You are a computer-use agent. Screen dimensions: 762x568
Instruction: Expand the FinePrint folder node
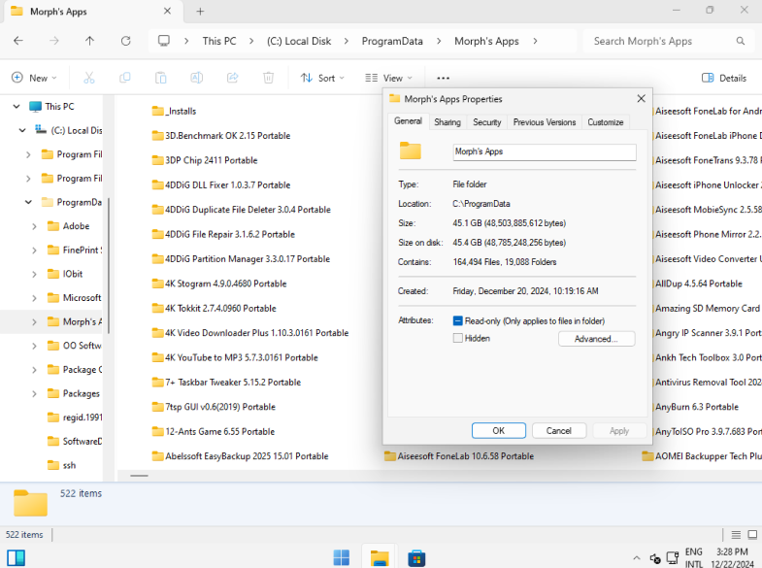[x=34, y=251]
